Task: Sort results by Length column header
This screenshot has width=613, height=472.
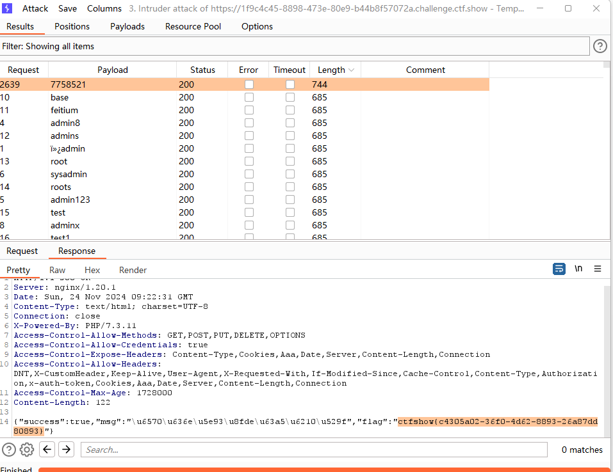Action: (x=336, y=70)
